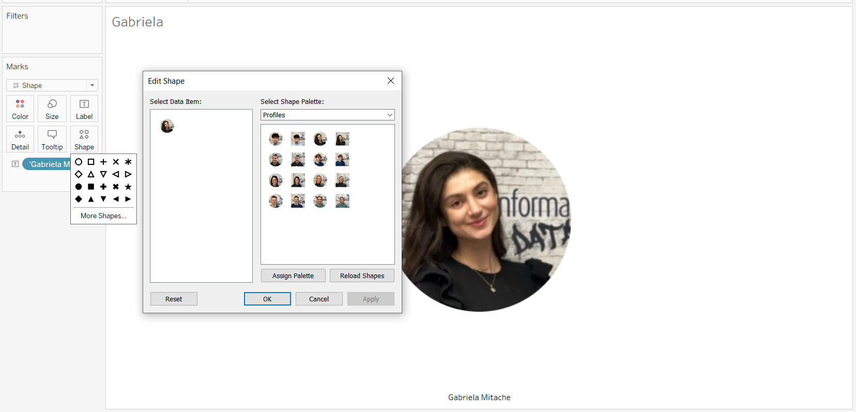Open the Detail marks card
Screen dimensions: 856x412
click(x=20, y=139)
